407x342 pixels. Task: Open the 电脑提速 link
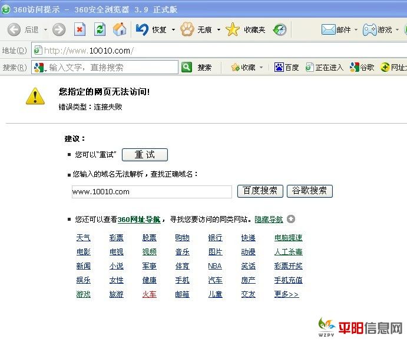click(289, 238)
